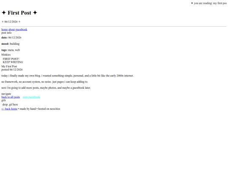
Task: Click the 'drop .gif here' placeholder
Action: 10,105
